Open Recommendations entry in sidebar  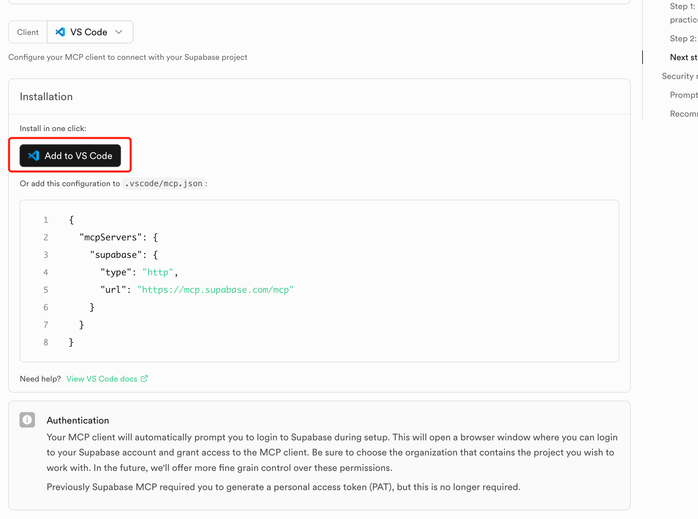coord(683,114)
